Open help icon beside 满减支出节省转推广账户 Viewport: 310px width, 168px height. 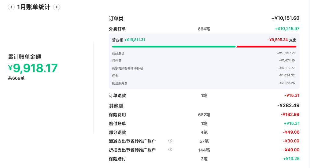point(170,141)
